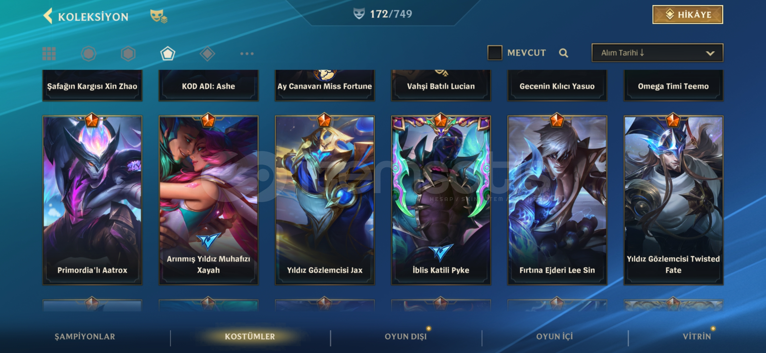Select the pentagon rarity filter icon

[168, 54]
